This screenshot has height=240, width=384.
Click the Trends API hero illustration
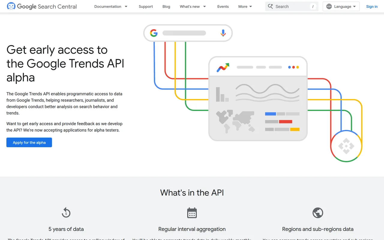click(253, 93)
